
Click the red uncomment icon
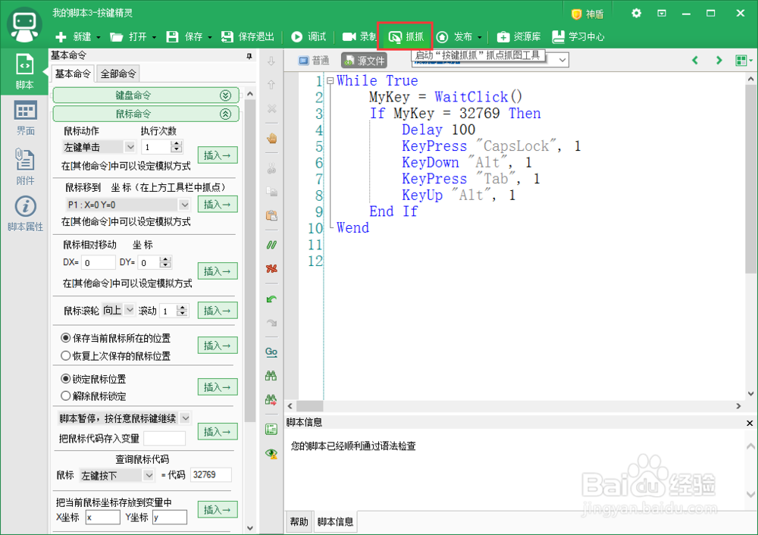(x=271, y=268)
